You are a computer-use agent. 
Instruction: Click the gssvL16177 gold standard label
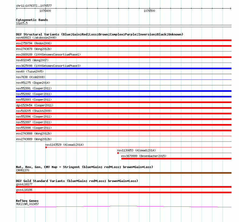click(x=24, y=184)
